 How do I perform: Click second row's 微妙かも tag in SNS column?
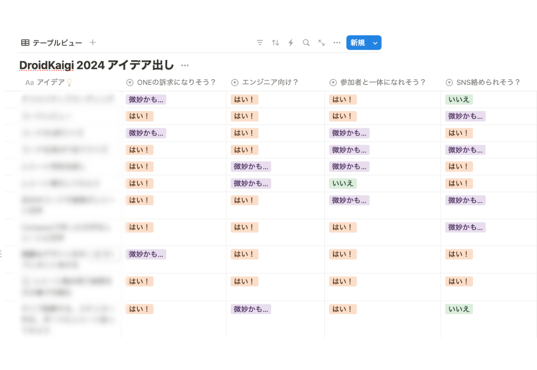pos(465,116)
